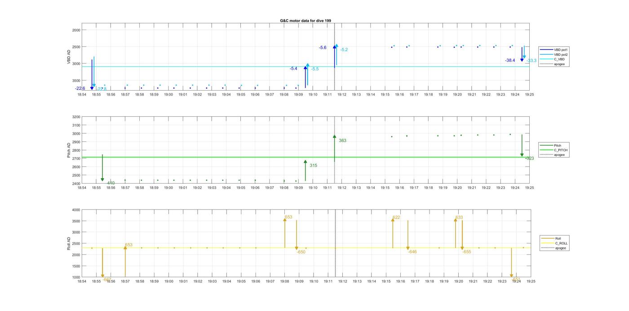Click the gold roll arrowhead beside '622'

pyautogui.click(x=393, y=220)
